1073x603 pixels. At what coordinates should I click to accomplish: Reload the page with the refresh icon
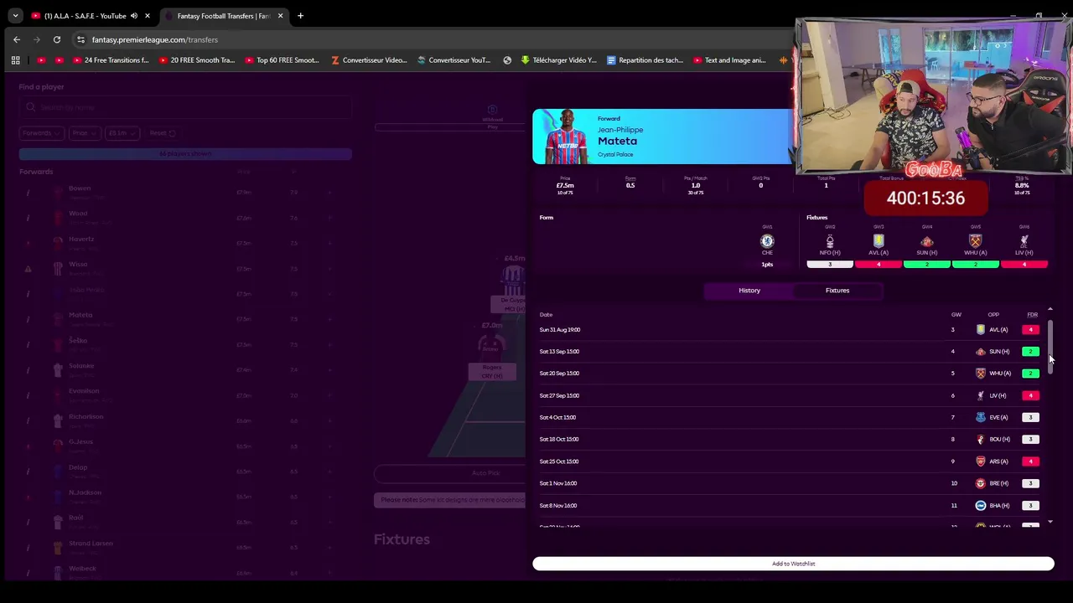pyautogui.click(x=57, y=39)
